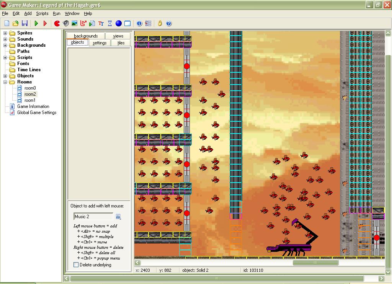
Task: Select room1 in the resource tree
Action: 30,101
